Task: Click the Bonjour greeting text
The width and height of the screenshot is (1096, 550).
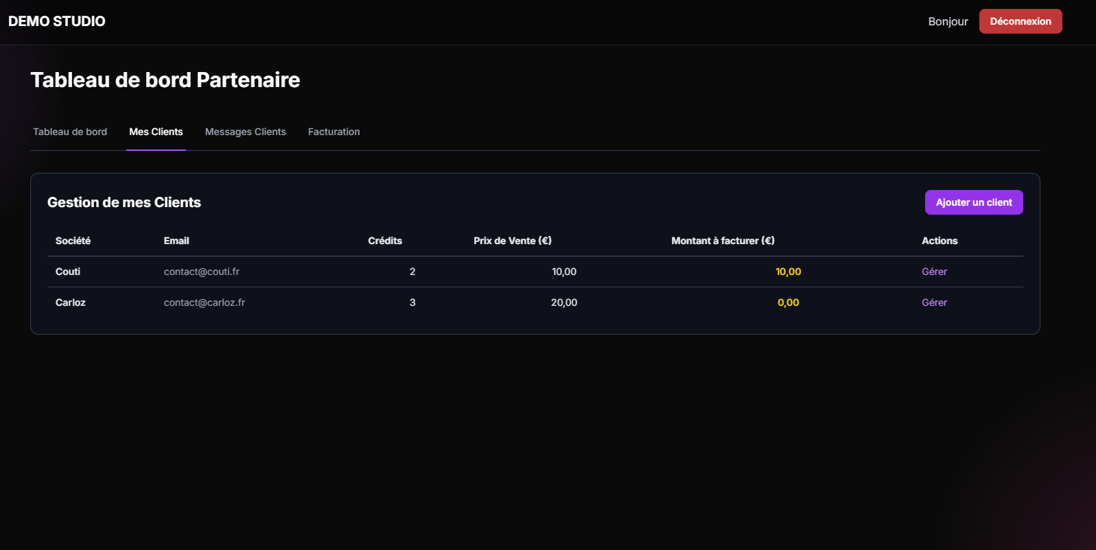Action: [948, 21]
